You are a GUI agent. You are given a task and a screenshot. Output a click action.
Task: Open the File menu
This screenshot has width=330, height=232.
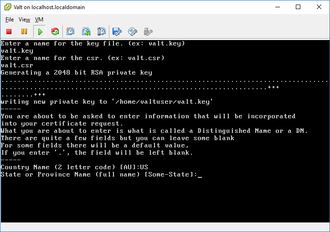pyautogui.click(x=10, y=20)
